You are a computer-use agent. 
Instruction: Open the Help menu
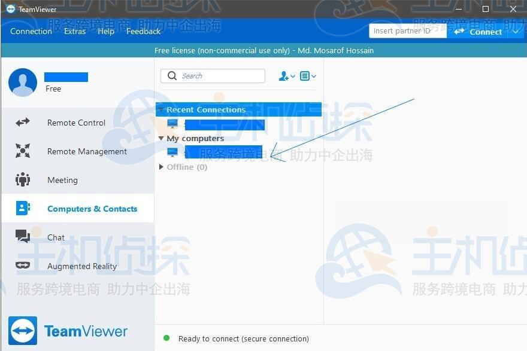105,31
